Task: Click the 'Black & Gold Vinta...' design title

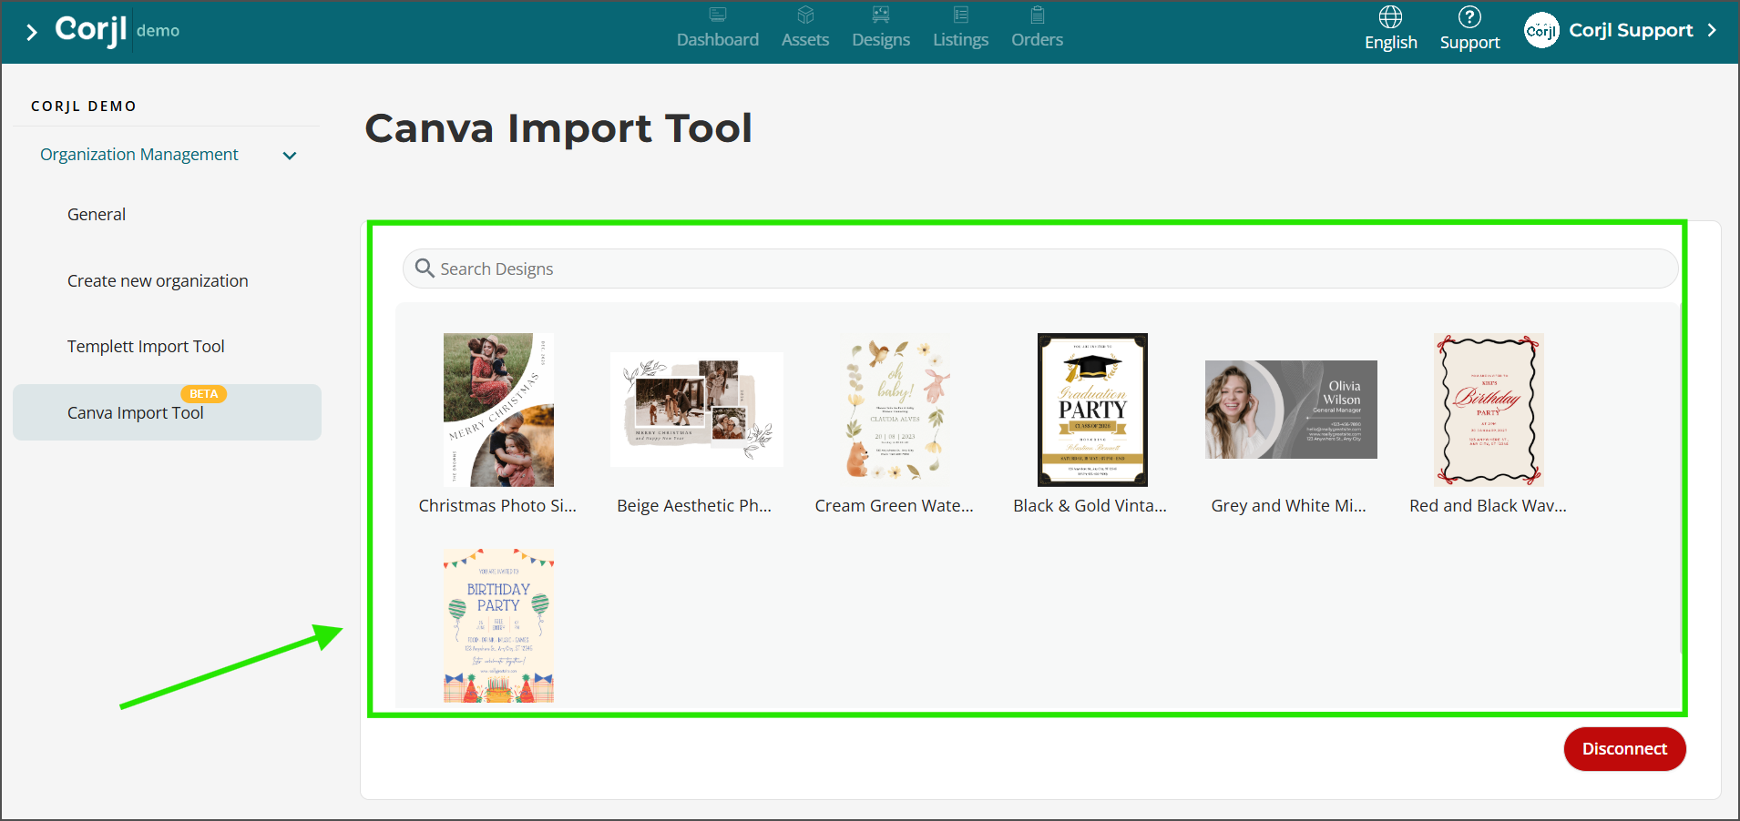Action: [x=1090, y=505]
